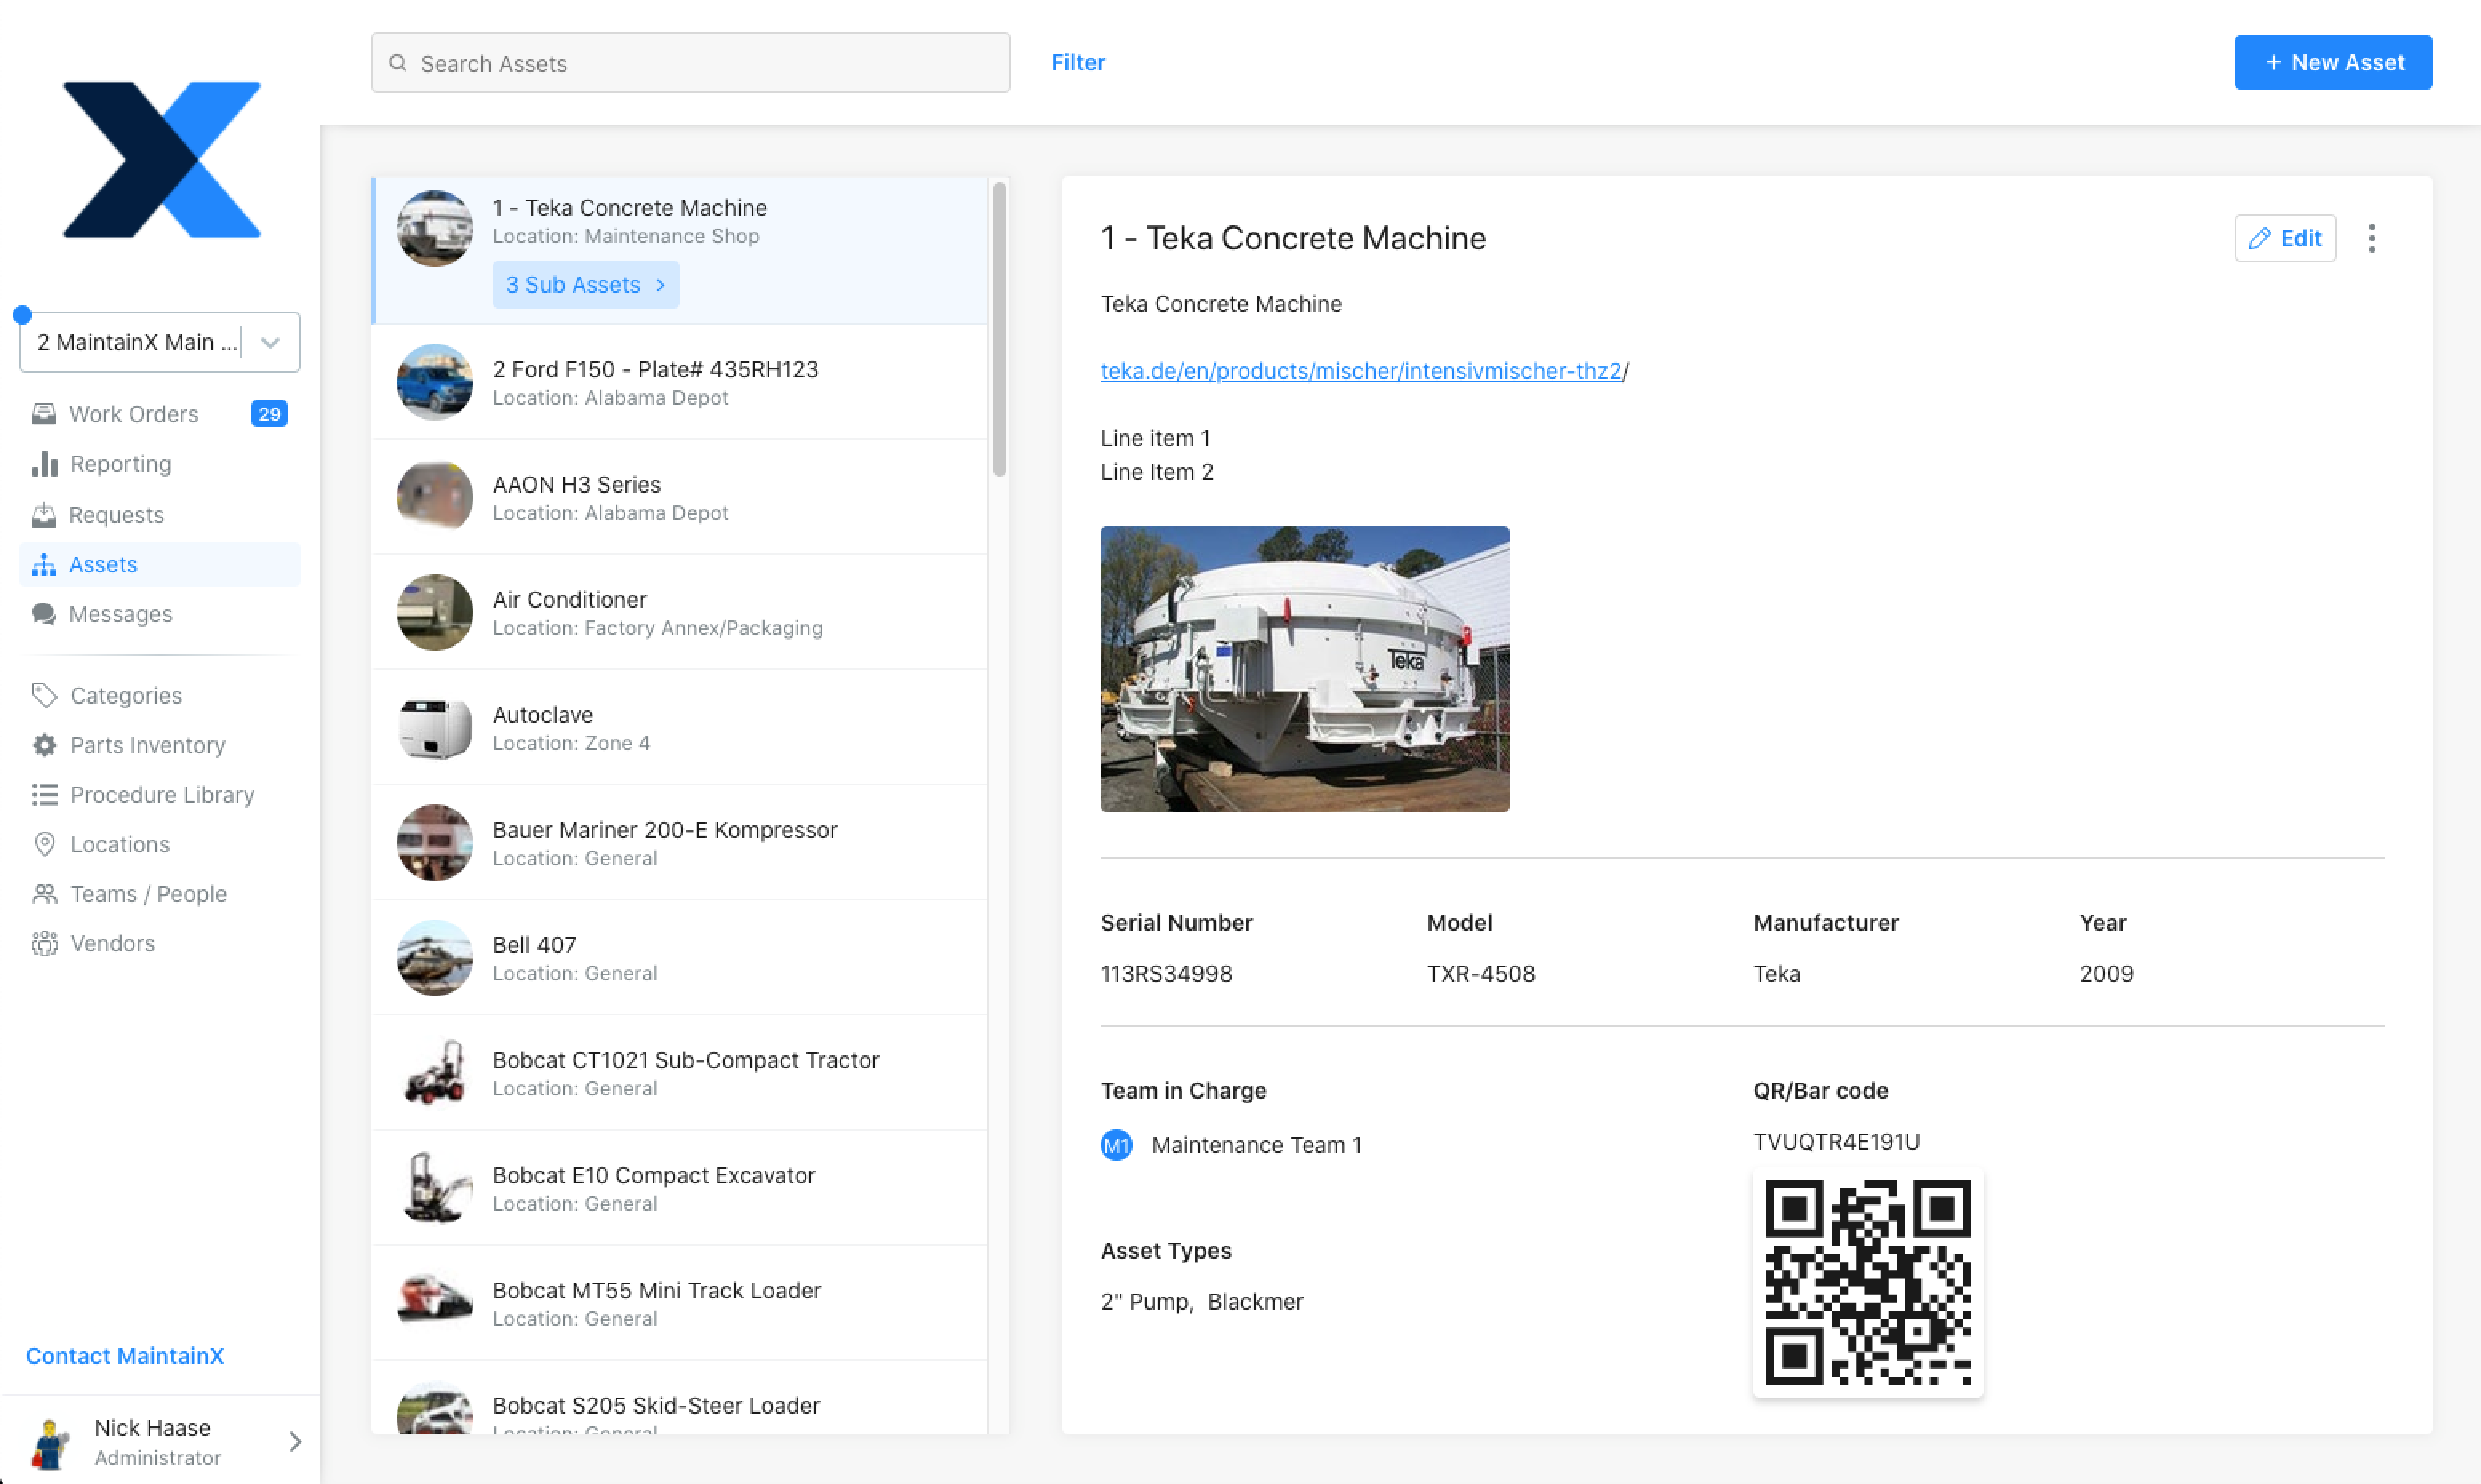Click barcode value TVUQTR4E191U
The image size is (2481, 1484).
pyautogui.click(x=1836, y=1142)
